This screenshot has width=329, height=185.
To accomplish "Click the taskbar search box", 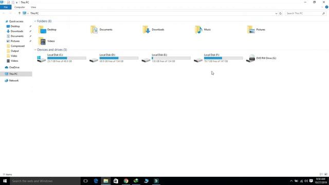I will point(45,181).
